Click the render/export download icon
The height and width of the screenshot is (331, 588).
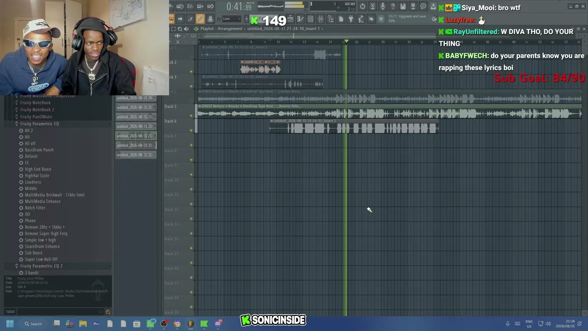point(433,6)
